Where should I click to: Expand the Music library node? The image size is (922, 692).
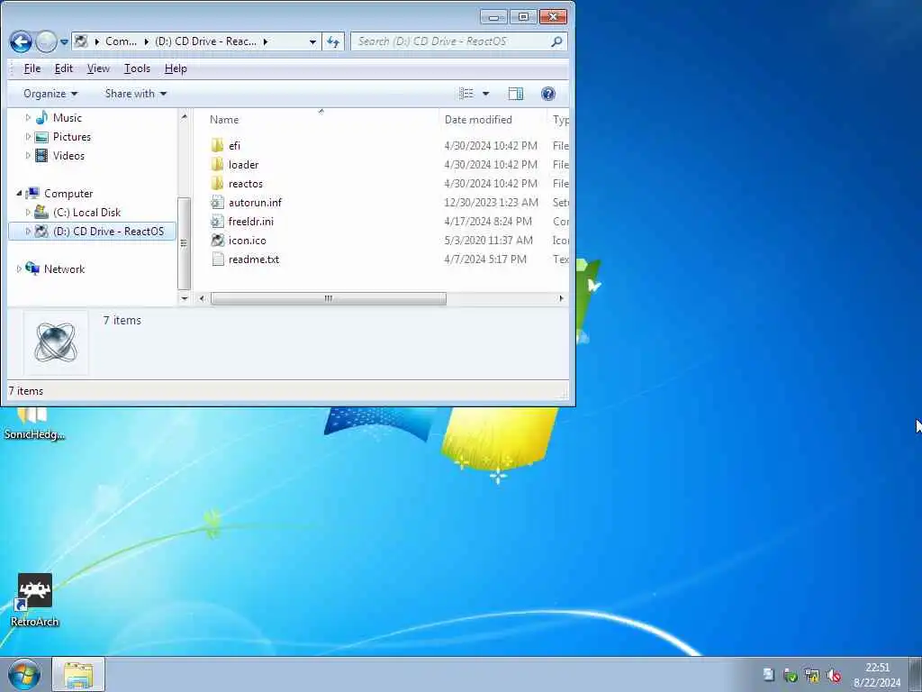pyautogui.click(x=28, y=118)
